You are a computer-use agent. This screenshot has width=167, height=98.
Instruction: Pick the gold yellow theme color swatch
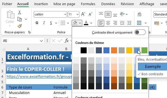[x=129, y=50]
